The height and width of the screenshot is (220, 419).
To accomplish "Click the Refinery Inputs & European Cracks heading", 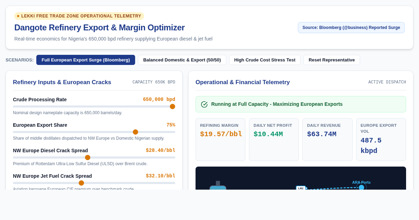I will [x=62, y=82].
